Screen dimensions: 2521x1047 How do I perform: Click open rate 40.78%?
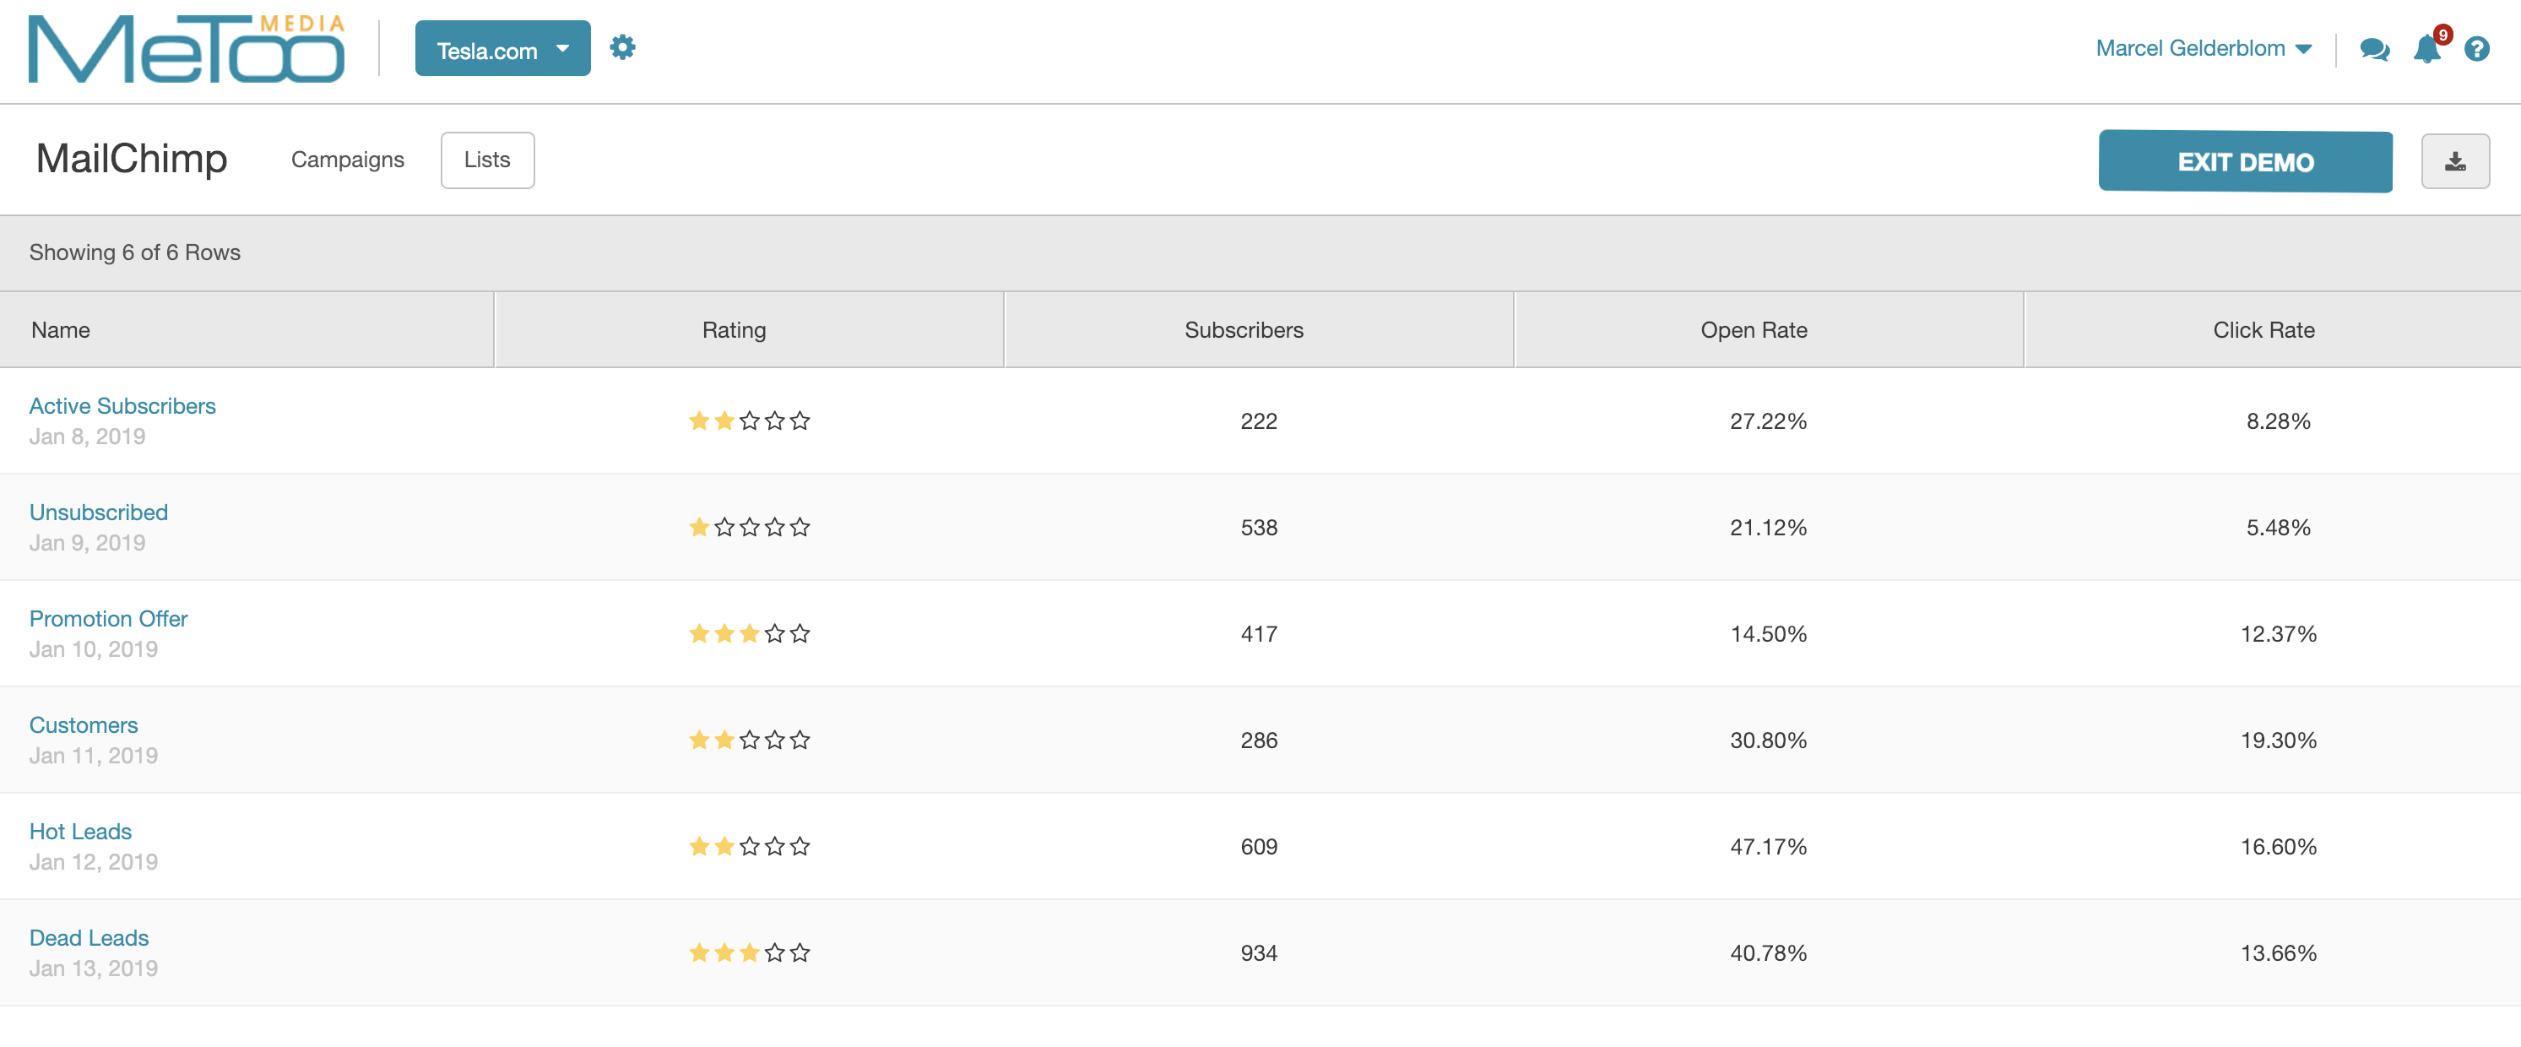click(x=1769, y=953)
